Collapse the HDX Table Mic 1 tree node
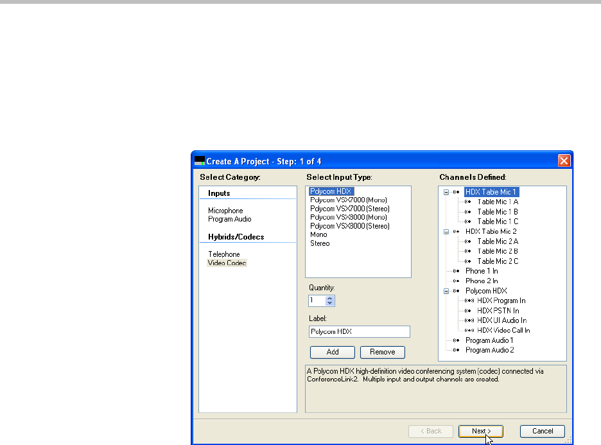The width and height of the screenshot is (601, 445). coord(446,192)
